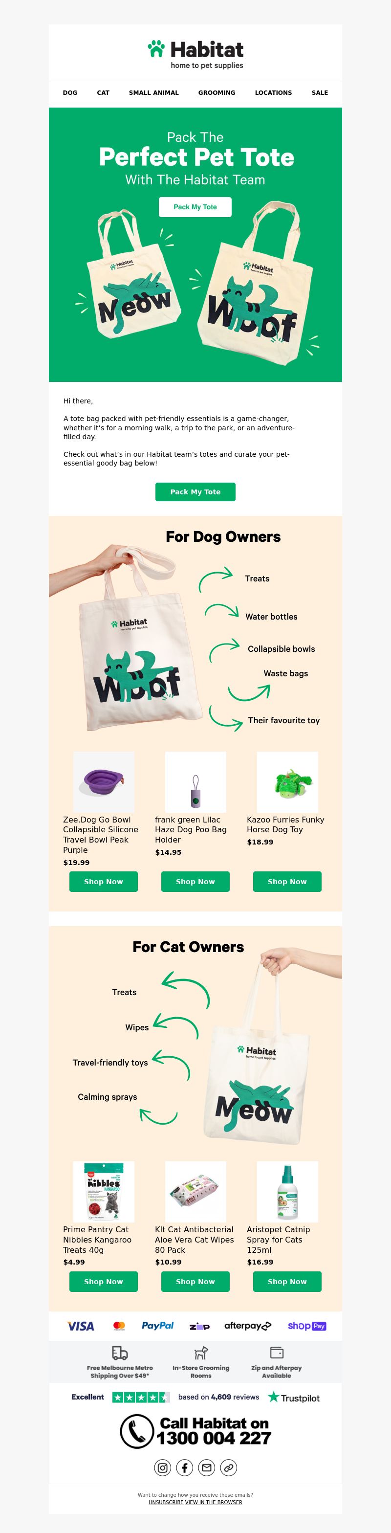
Task: Open the Facebook social icon
Action: pyautogui.click(x=184, y=1467)
